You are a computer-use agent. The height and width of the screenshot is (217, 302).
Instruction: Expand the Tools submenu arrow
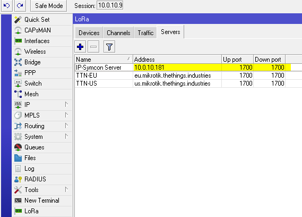click(66, 189)
